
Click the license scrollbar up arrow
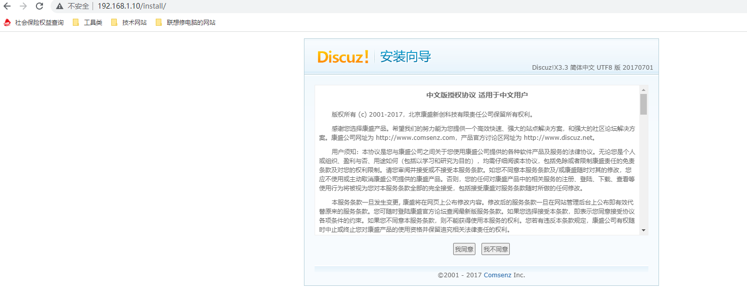[643, 89]
